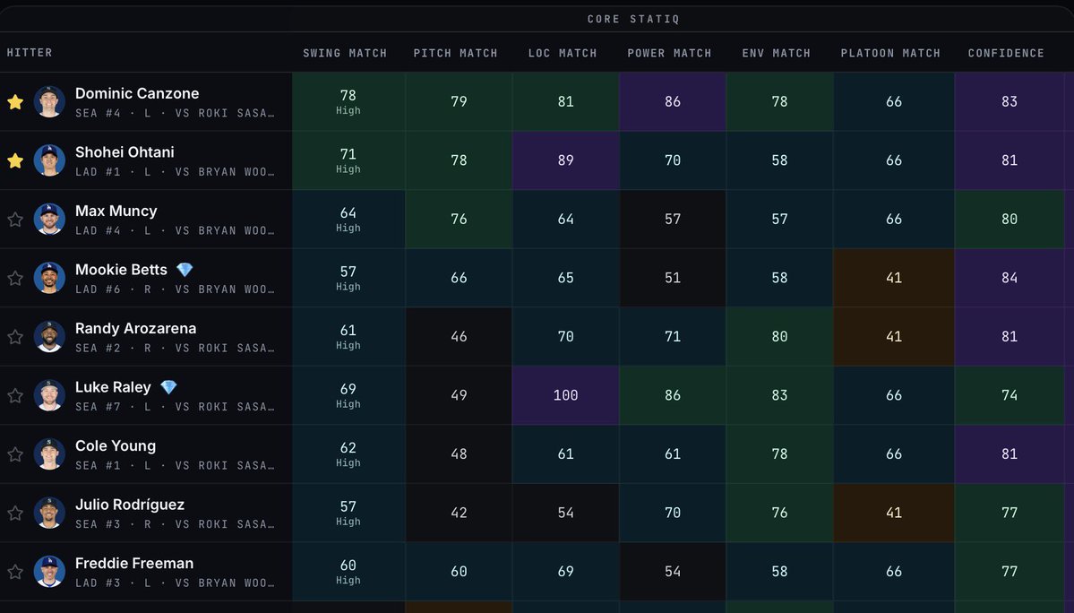
Task: Click Max Muncy's matchup line LAD #4
Action: point(175,231)
